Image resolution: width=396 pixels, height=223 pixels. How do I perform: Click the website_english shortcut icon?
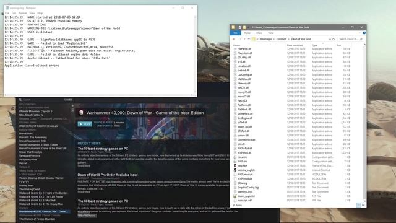pyautogui.click(x=235, y=170)
